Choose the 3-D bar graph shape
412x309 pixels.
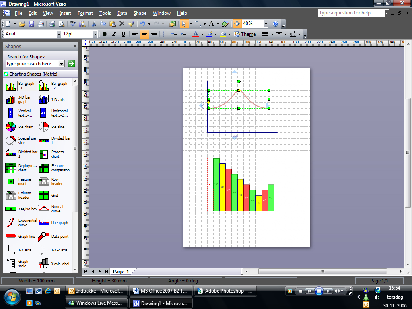click(x=11, y=100)
